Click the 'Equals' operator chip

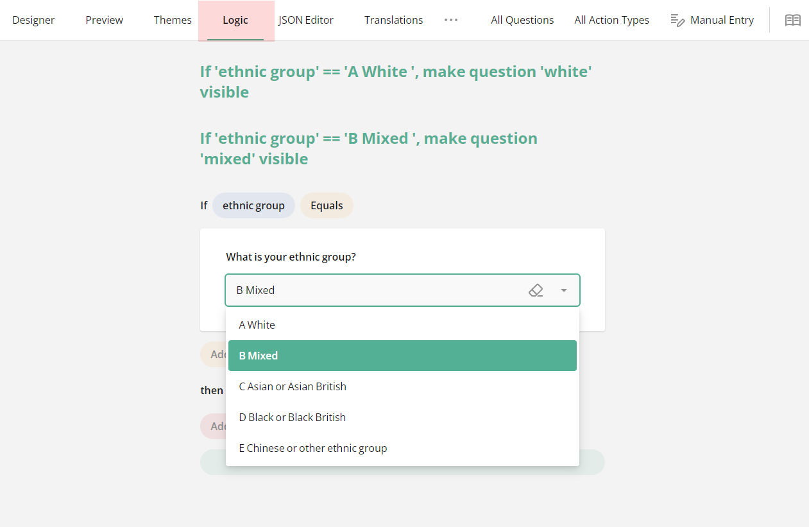(x=327, y=205)
